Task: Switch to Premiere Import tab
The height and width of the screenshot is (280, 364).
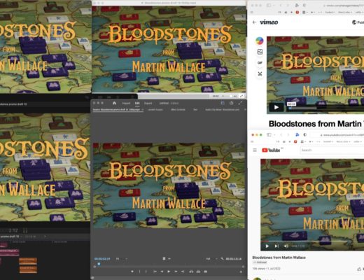Action: [x=126, y=103]
